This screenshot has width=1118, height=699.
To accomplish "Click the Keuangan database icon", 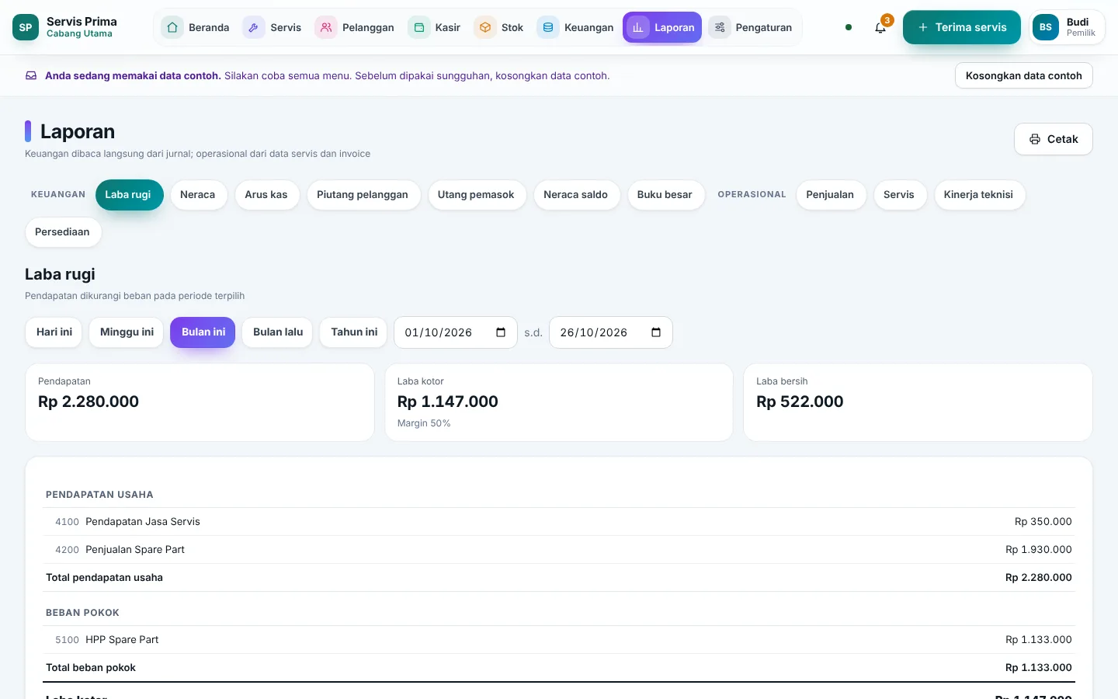I will [x=548, y=27].
